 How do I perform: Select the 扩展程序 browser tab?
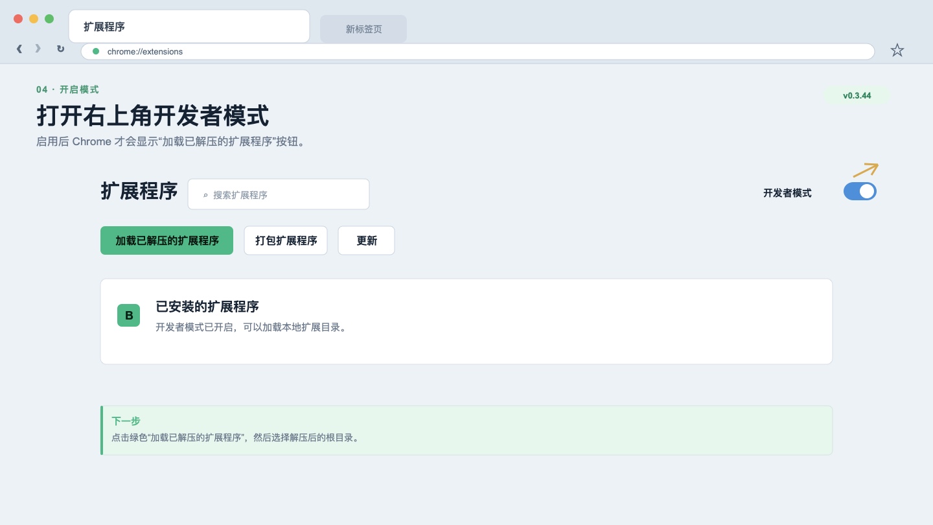click(189, 27)
